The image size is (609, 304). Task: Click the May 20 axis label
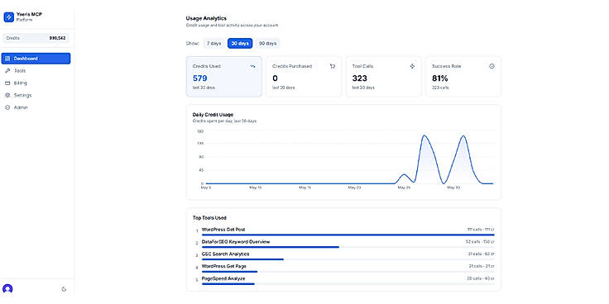coord(355,188)
